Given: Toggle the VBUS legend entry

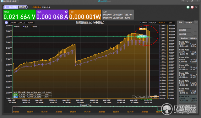Looking at the screenshot, I should (17, 27).
